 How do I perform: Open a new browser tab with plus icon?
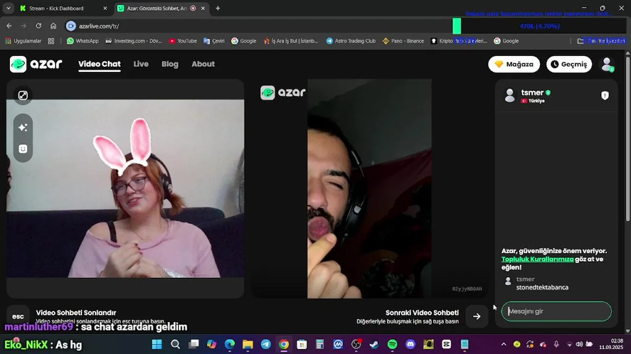point(218,8)
